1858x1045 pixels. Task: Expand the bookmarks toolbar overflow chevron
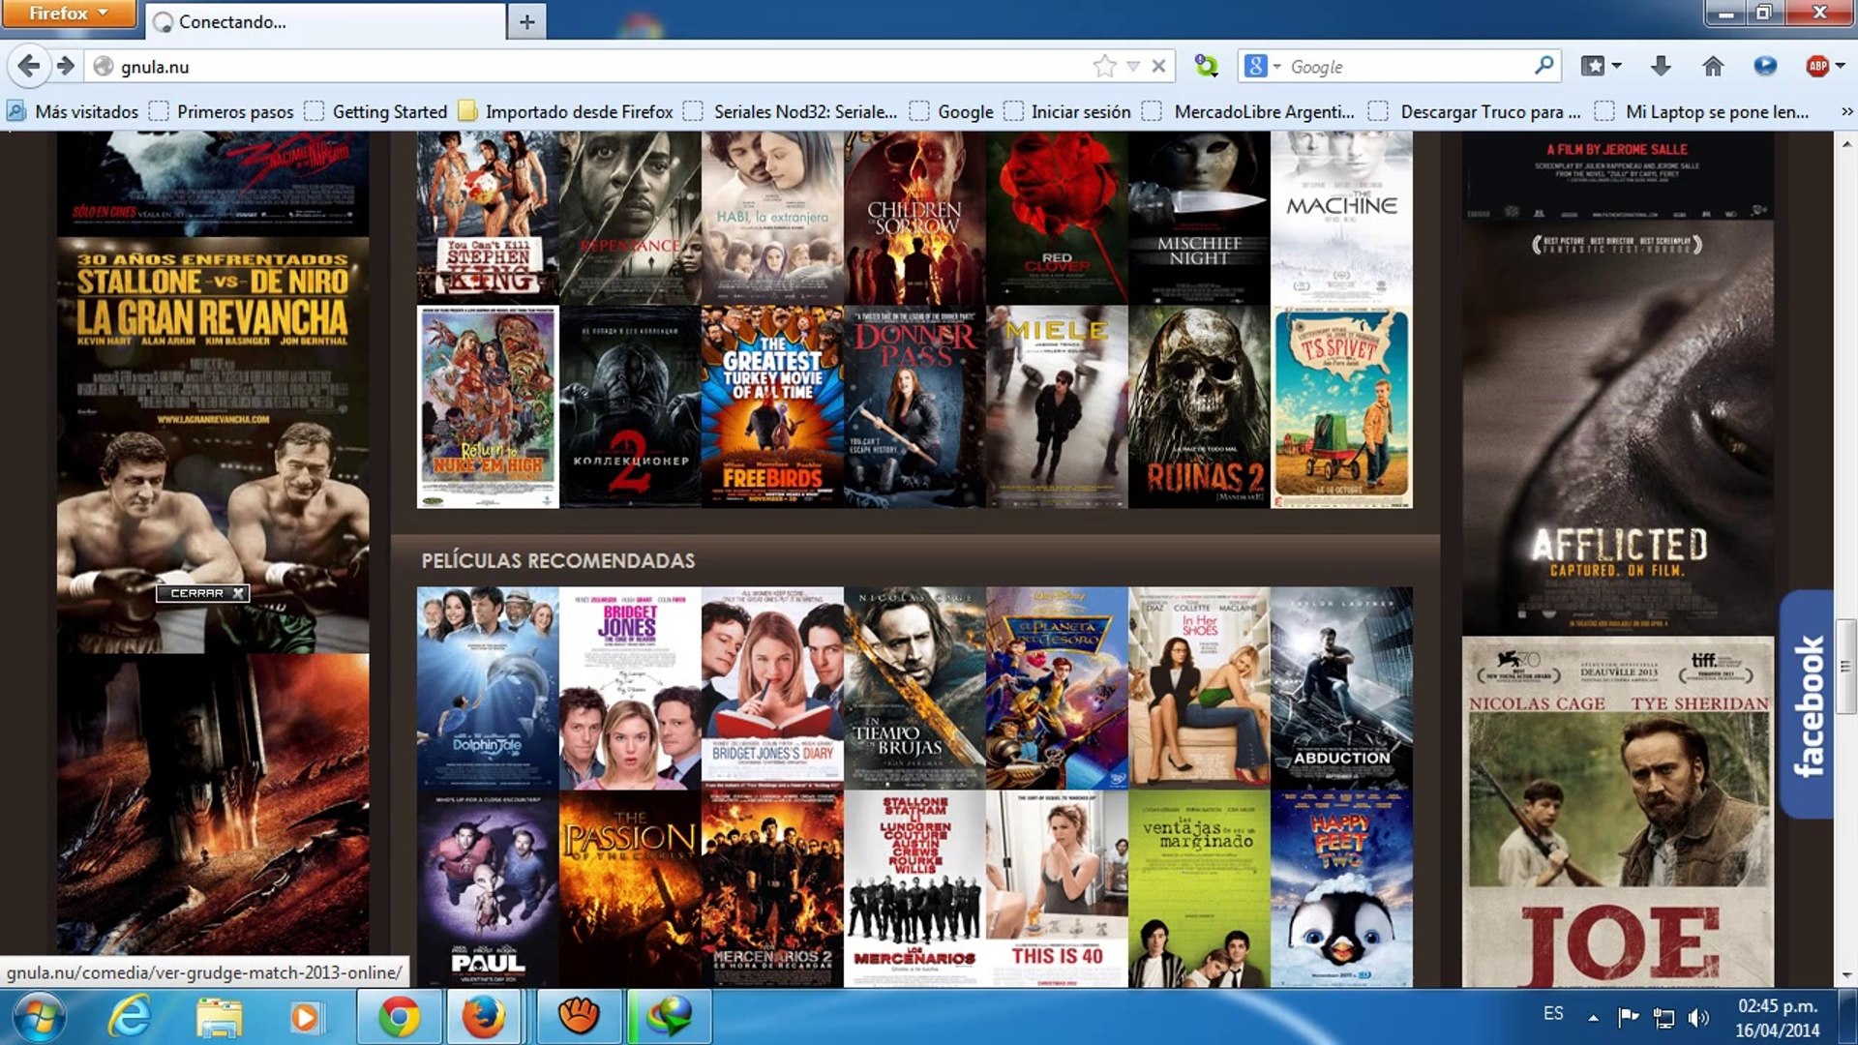coord(1846,111)
